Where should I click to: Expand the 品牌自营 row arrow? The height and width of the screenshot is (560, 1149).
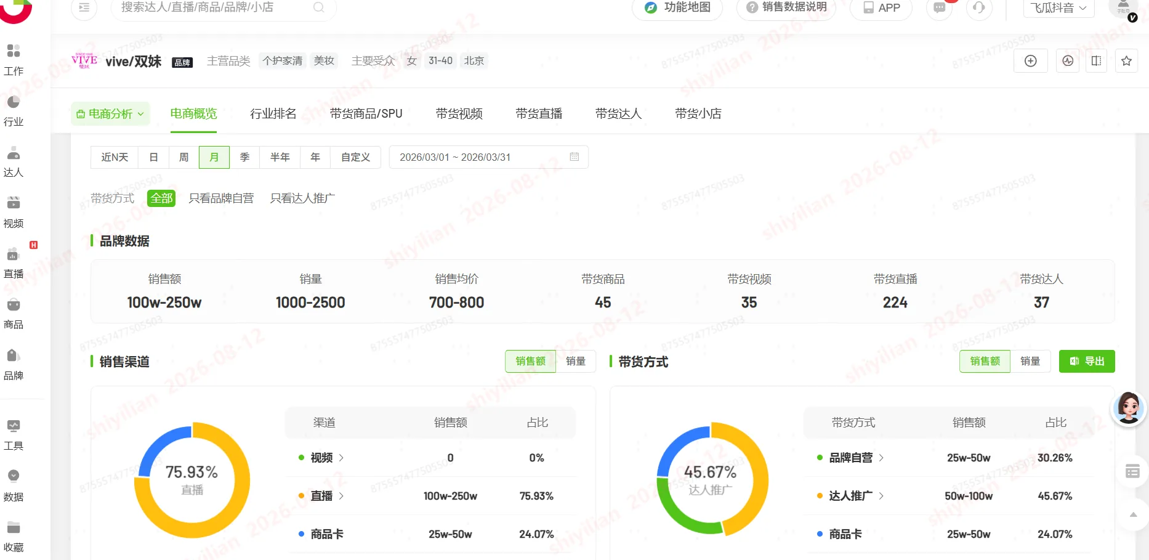(x=881, y=458)
